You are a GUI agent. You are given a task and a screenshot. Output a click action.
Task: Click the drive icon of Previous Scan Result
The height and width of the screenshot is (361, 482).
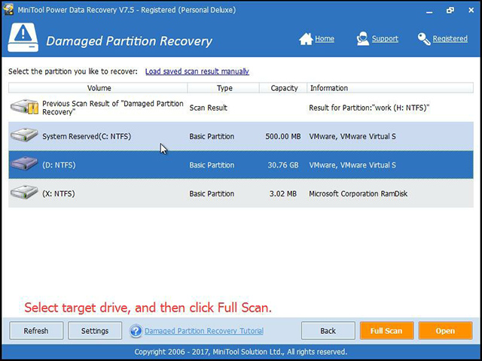24,108
